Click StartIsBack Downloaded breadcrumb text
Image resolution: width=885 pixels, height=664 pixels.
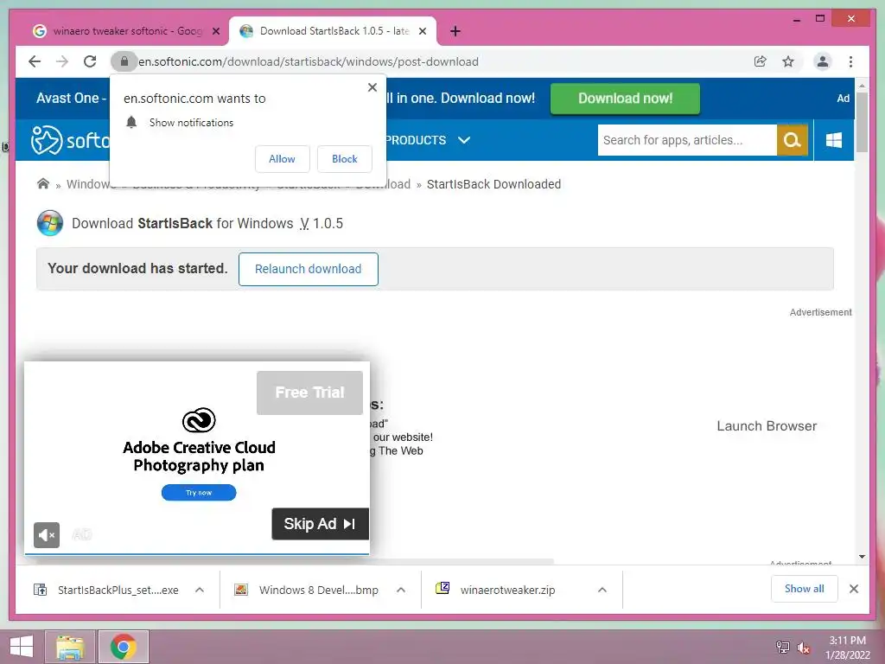tap(493, 184)
